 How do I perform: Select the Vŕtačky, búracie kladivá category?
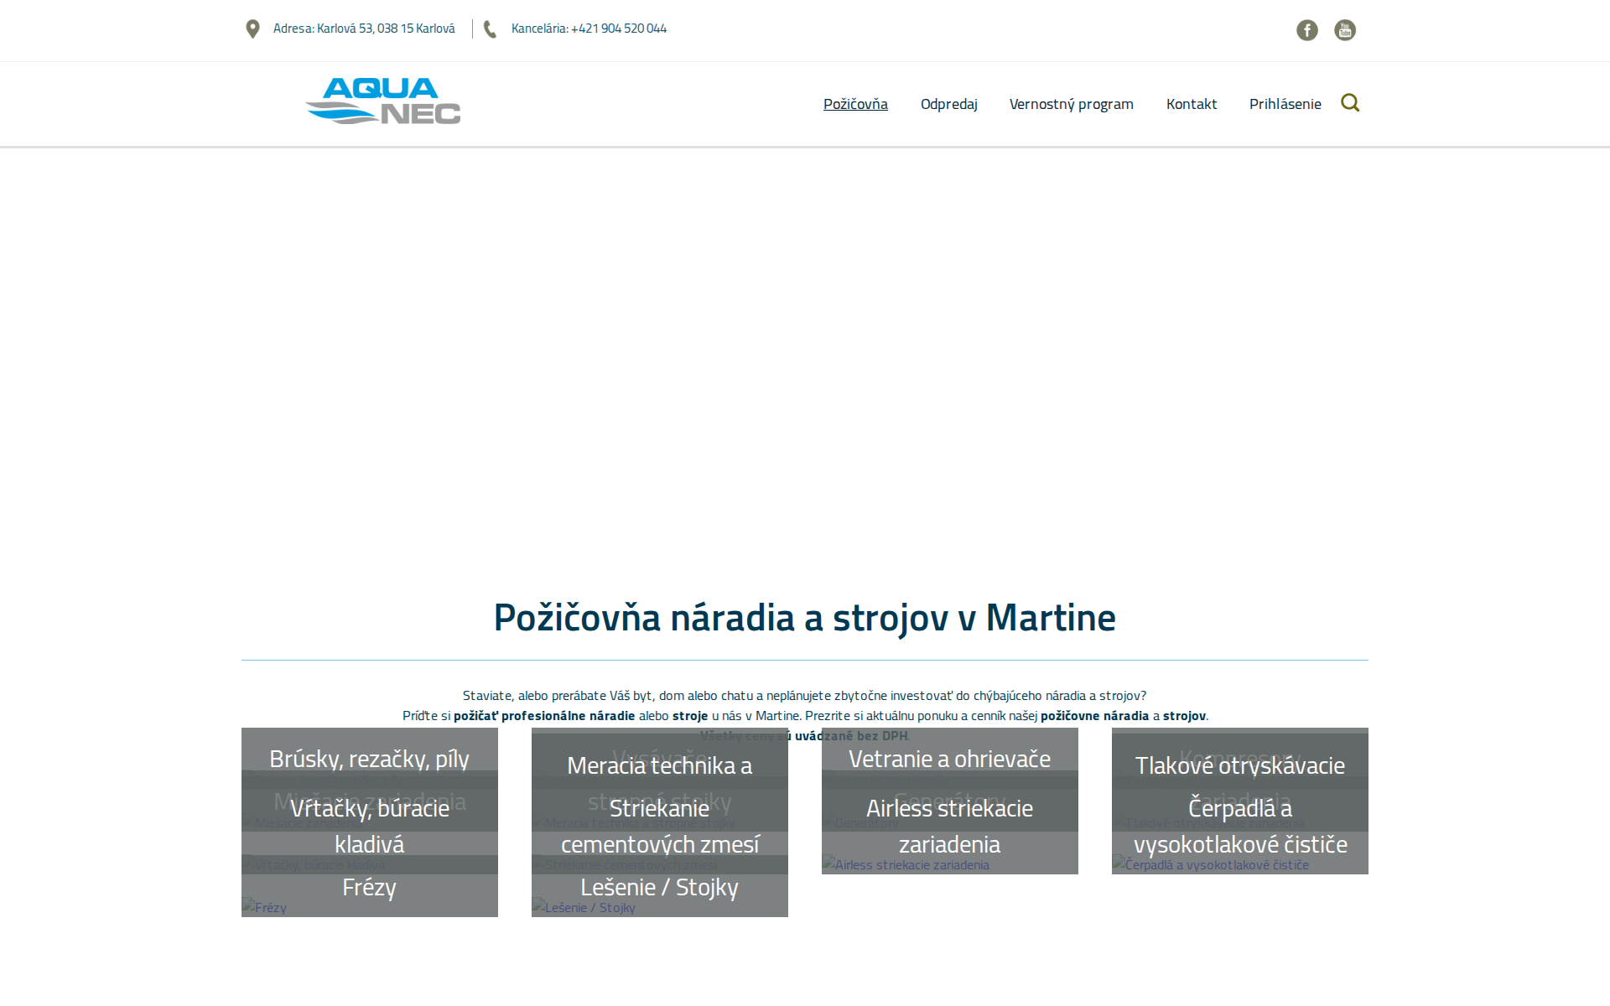(369, 826)
